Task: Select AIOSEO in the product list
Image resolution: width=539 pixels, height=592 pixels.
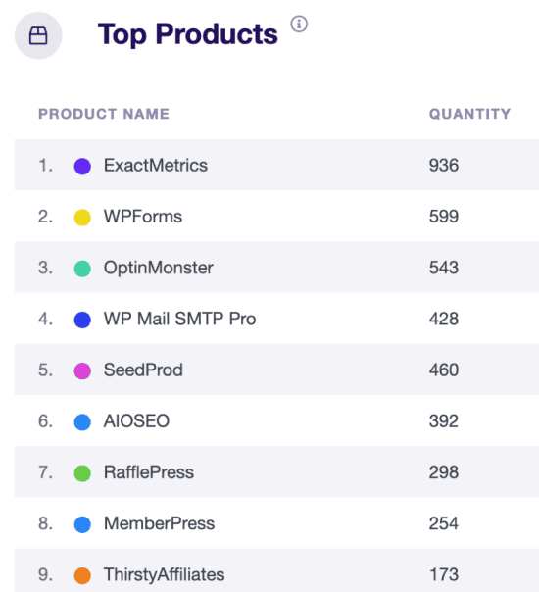Action: 136,421
